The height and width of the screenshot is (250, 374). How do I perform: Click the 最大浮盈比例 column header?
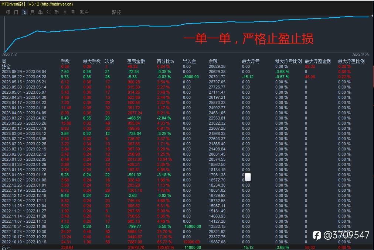click(x=351, y=61)
